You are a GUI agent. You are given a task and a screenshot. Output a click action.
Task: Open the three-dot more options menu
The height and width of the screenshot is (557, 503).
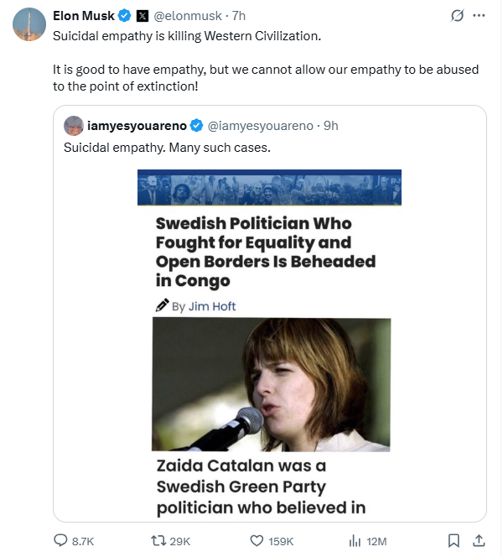click(x=480, y=16)
